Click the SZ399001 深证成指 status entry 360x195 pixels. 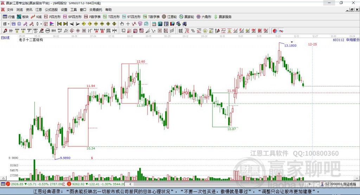tap(339, 184)
